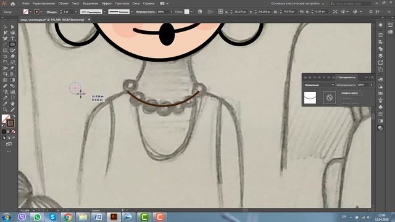Open Google Chrome from the taskbar
Viewport: 395px width, 222px height.
[x=67, y=217]
